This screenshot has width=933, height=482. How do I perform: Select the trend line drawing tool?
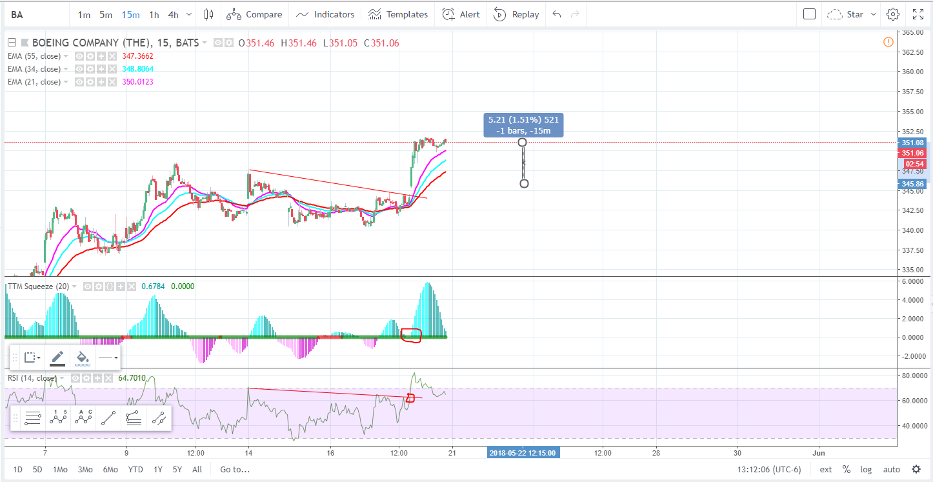(108, 419)
